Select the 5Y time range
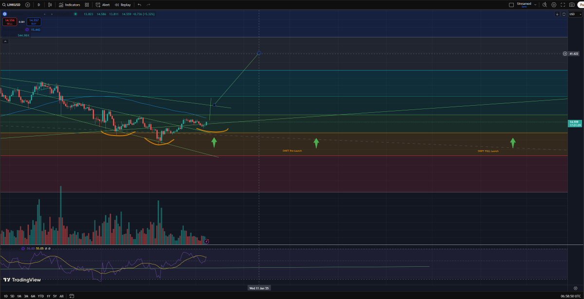Screen dimensions: 584x299 55,296
